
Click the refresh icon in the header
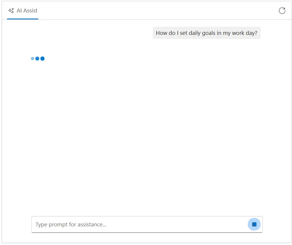coord(282,11)
